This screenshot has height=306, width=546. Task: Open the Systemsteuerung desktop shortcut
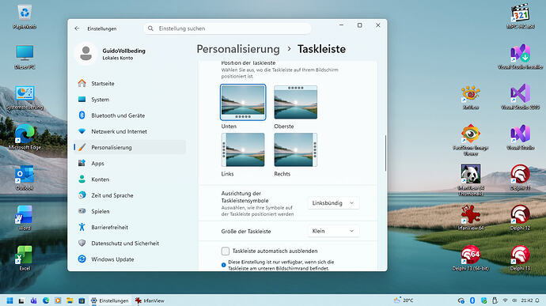(x=25, y=97)
